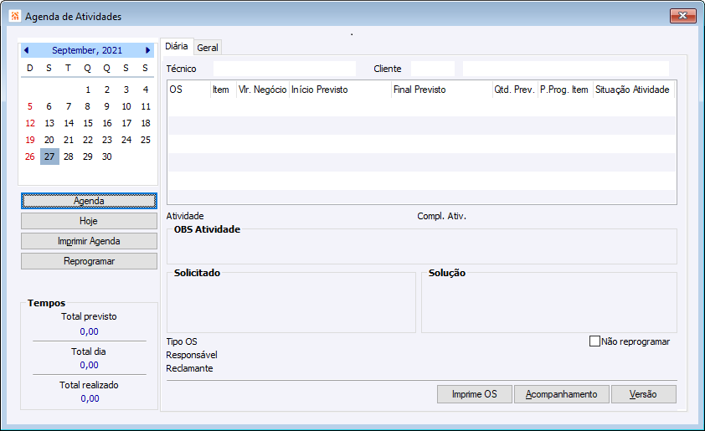Click the Imprime OS button
Viewport: 705px width, 431px height.
point(475,394)
